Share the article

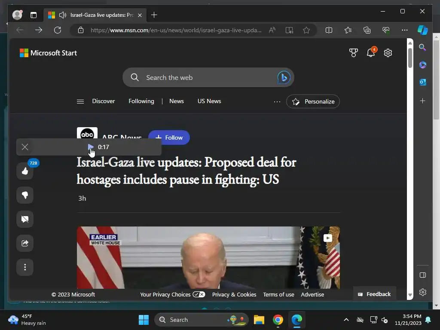pyautogui.click(x=25, y=243)
